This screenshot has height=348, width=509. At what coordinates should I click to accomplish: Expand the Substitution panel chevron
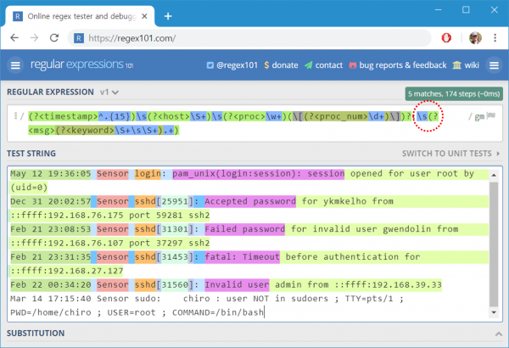tap(498, 334)
